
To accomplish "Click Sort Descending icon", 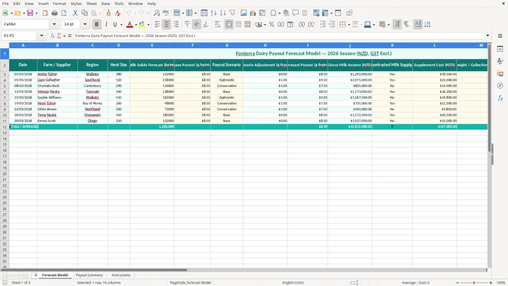I will [223, 13].
